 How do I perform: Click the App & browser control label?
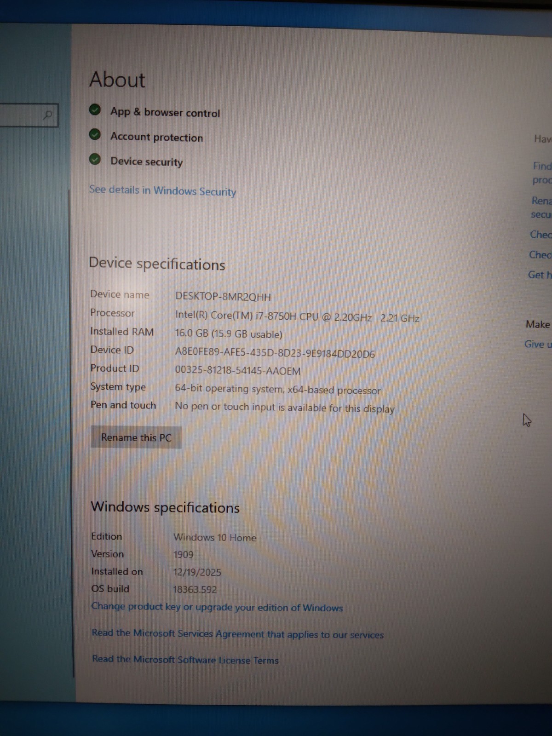165,113
